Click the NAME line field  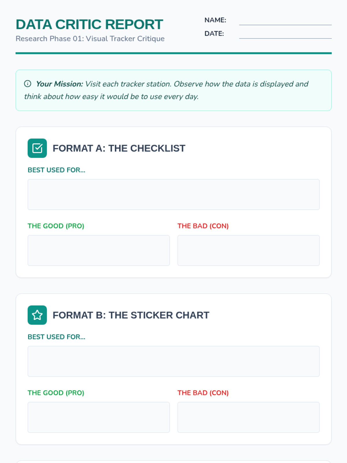tap(285, 21)
